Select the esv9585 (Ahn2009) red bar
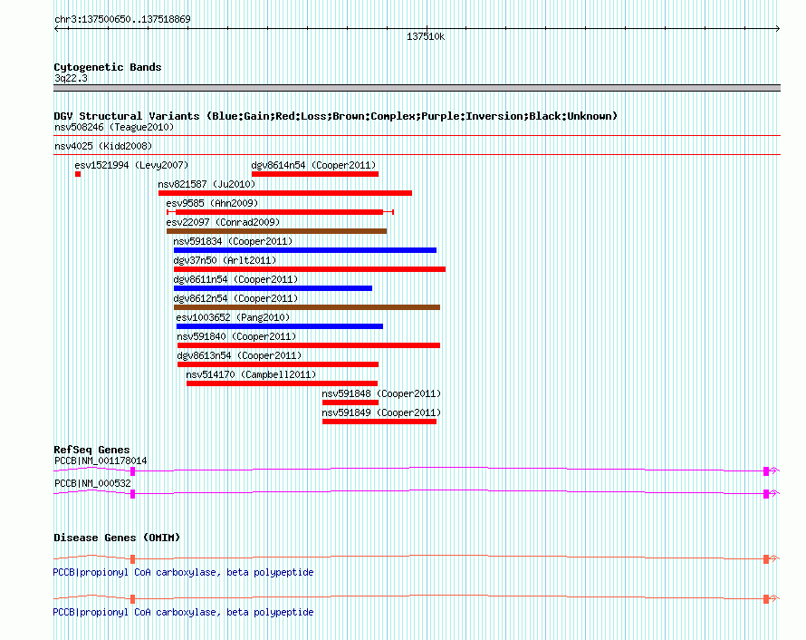This screenshot has height=640, width=806. tap(280, 212)
